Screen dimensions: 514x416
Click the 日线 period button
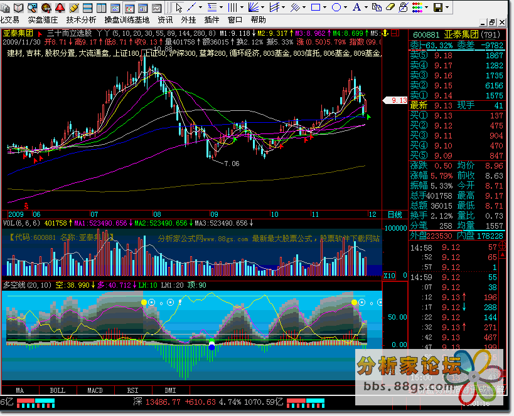tap(394, 214)
